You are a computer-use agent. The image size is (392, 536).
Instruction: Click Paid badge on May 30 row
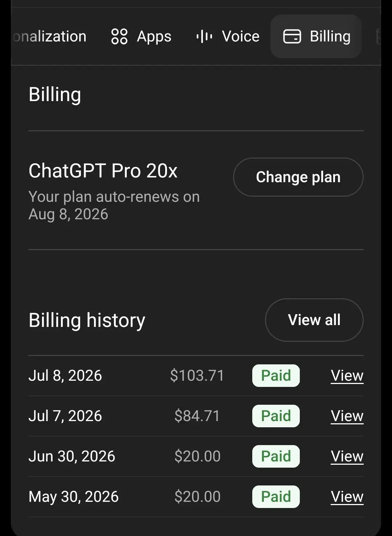pos(276,497)
